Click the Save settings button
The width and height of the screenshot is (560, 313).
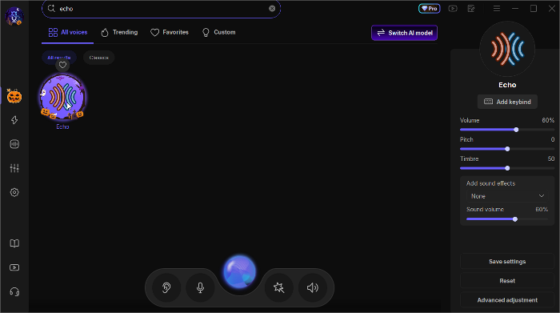point(507,262)
